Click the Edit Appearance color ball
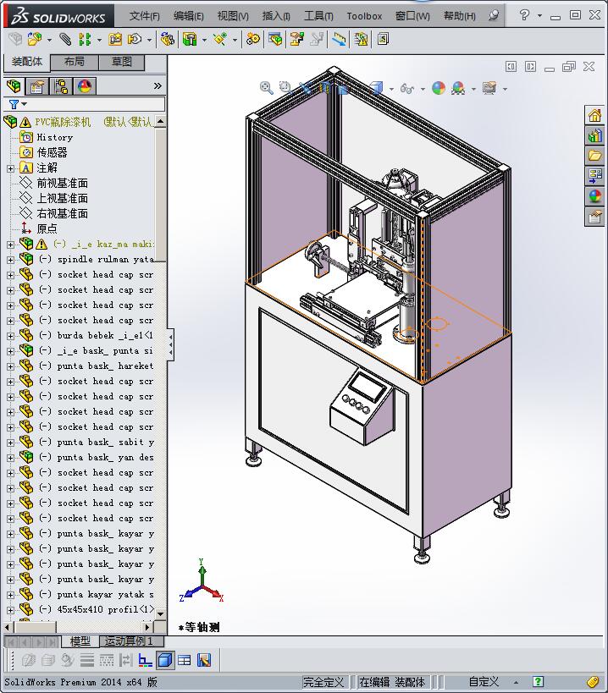The width and height of the screenshot is (608, 693). click(438, 88)
